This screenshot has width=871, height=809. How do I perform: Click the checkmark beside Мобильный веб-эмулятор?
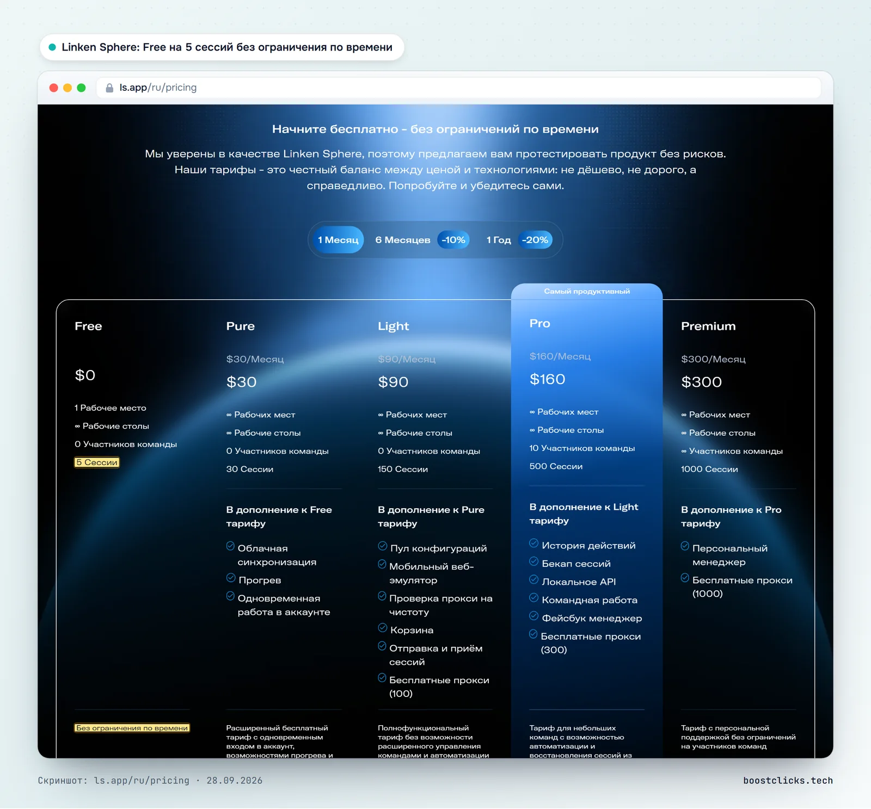(x=382, y=564)
